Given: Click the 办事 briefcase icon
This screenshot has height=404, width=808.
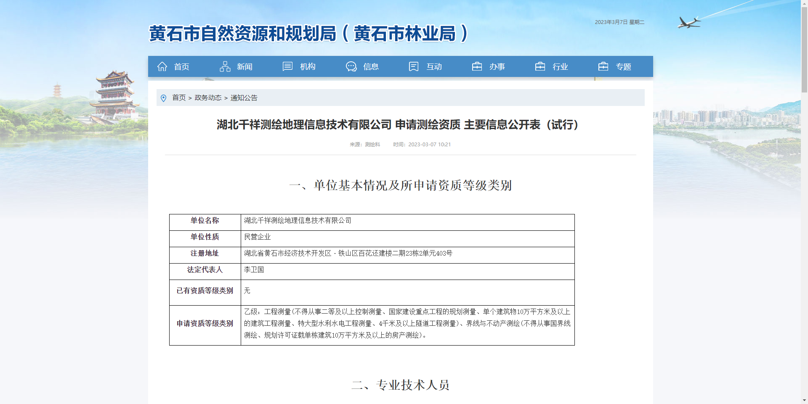Looking at the screenshot, I should 477,66.
